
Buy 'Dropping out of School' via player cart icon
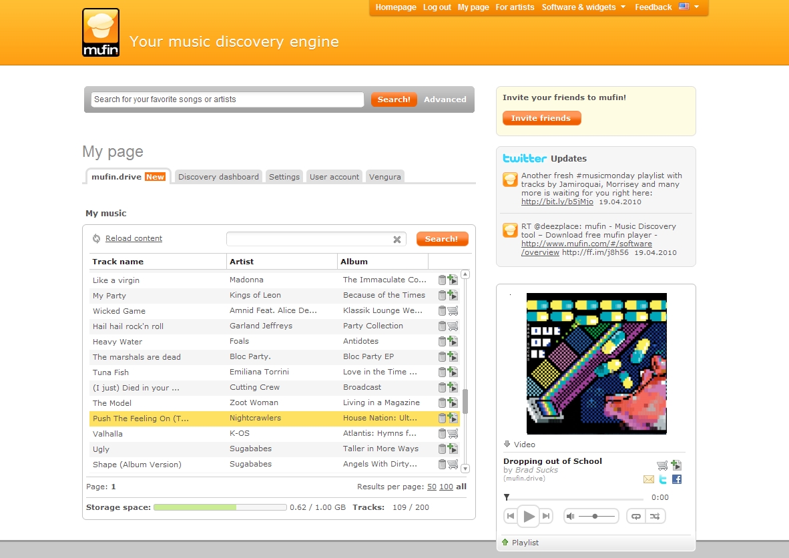point(662,465)
